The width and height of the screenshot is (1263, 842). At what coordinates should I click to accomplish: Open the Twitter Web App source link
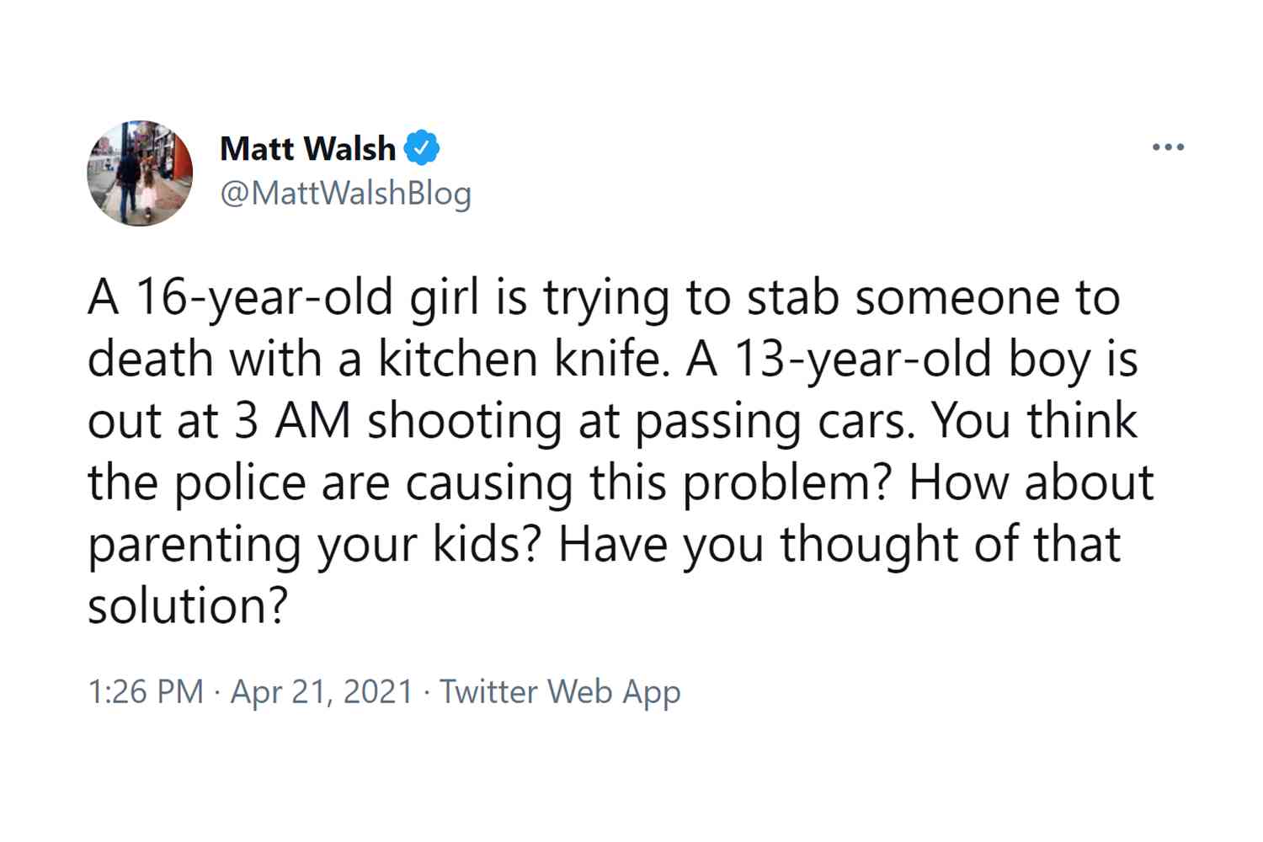(x=560, y=691)
